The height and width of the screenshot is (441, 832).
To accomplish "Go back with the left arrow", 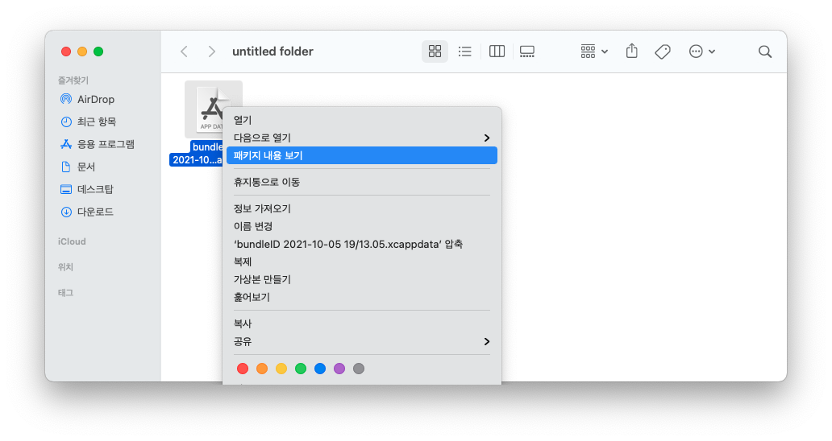I will click(184, 52).
